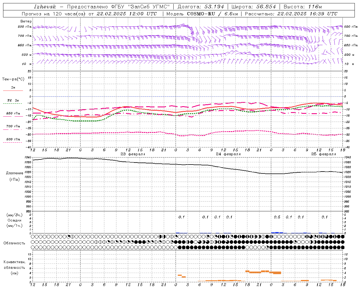Image resolution: width=359 pixels, height=287 pixels.
Task: Click the Давление pressure panel label
Action: click(15, 173)
